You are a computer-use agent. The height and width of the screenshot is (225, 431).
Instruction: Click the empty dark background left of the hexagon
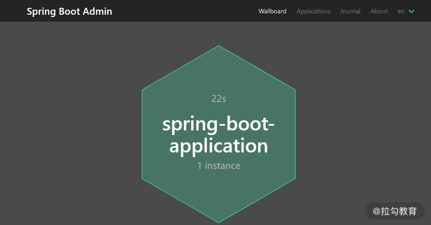(69, 133)
